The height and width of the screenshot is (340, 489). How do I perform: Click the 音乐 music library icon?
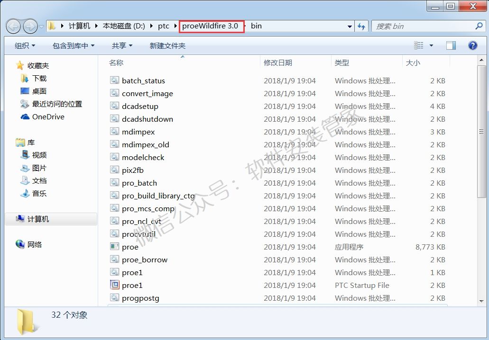25,193
